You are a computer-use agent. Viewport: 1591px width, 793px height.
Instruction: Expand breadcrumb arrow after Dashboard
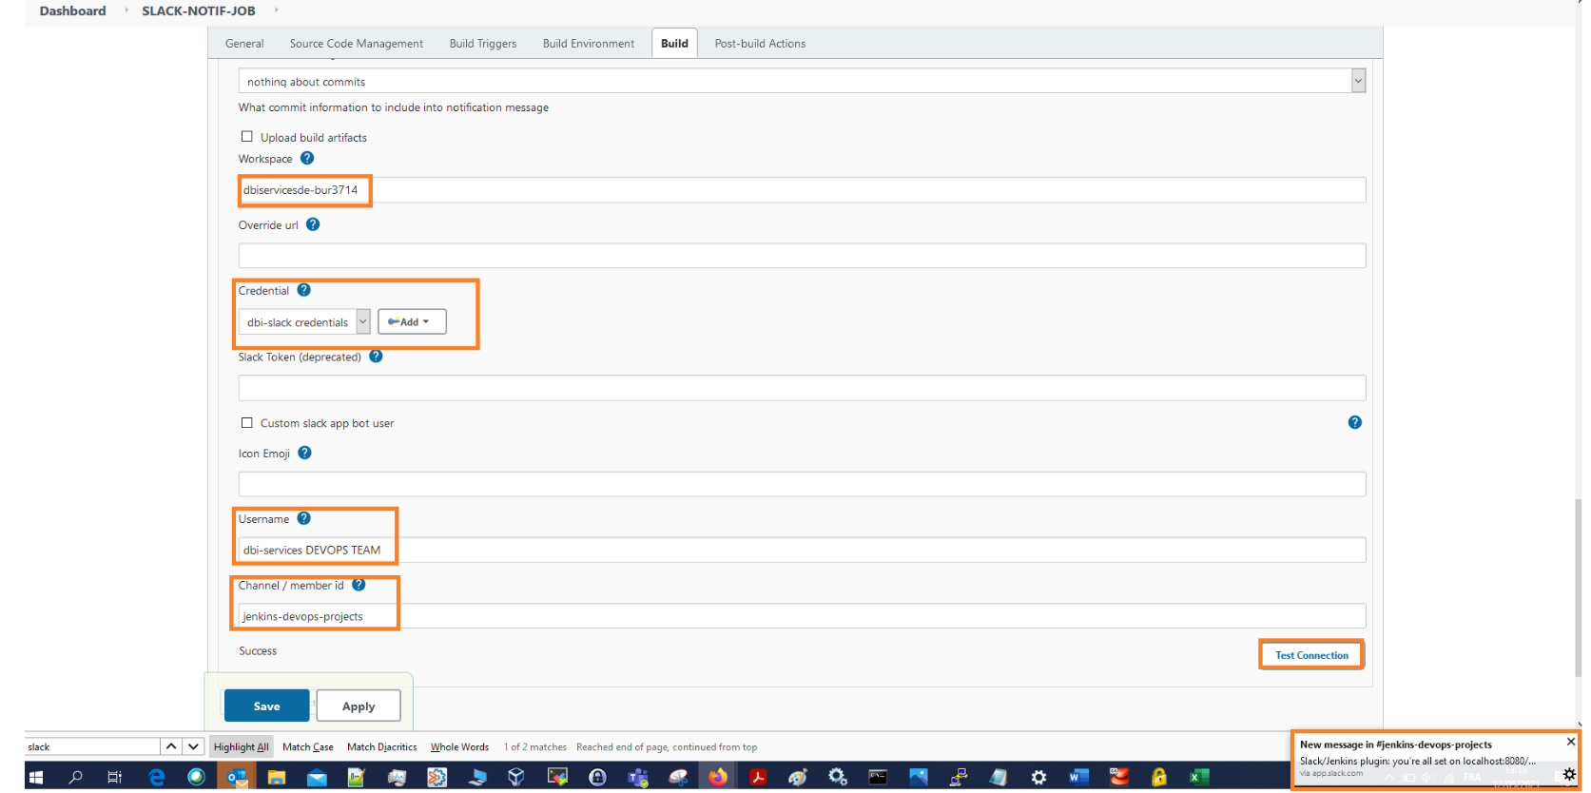[126, 10]
